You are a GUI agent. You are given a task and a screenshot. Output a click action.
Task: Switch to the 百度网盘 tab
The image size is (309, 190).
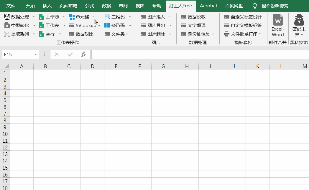[234, 6]
